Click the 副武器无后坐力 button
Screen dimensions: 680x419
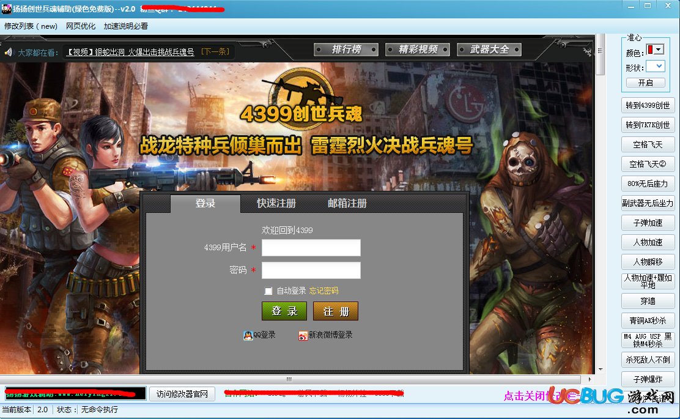coord(648,203)
